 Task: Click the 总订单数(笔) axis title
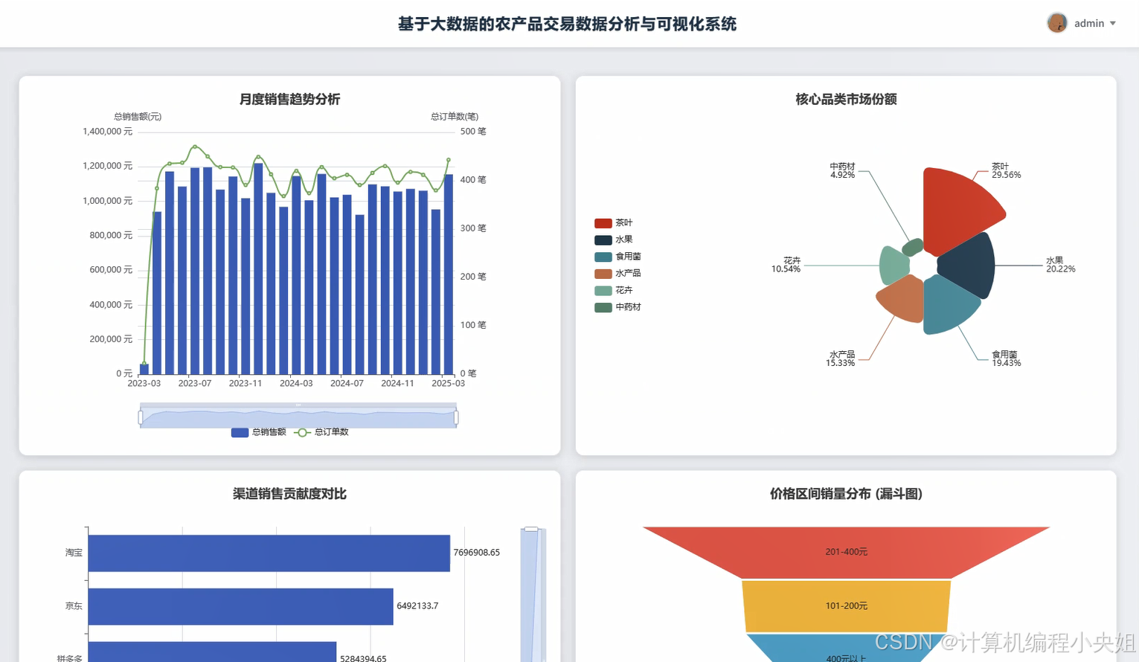(x=455, y=117)
